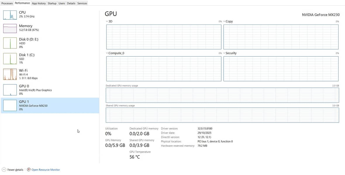Click the GPU heading title

[x=111, y=14]
